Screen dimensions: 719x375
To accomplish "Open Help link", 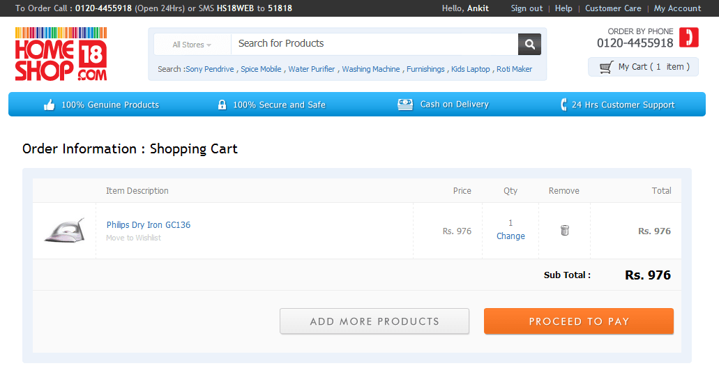I will (x=563, y=8).
